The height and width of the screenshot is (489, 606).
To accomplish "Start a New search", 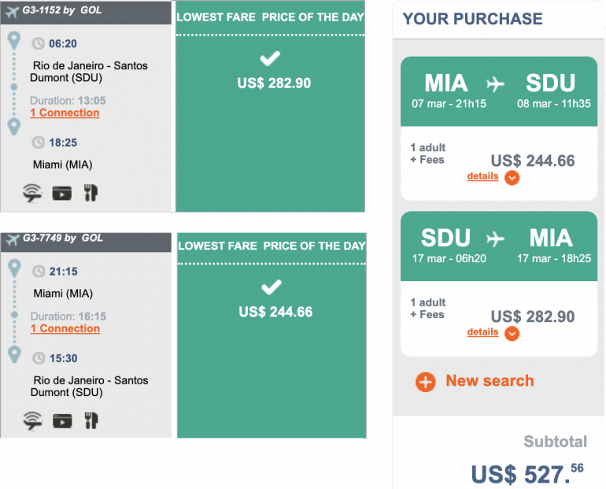I will pyautogui.click(x=490, y=381).
